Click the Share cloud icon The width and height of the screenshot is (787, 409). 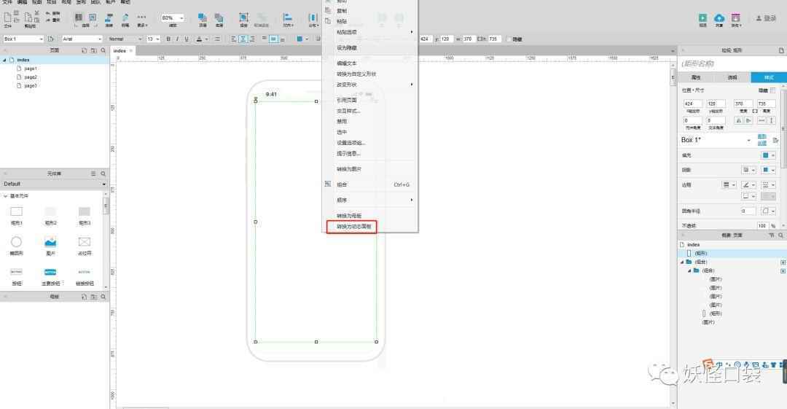coord(719,18)
